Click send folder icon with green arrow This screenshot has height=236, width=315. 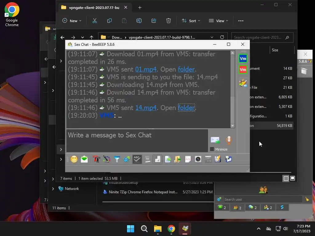click(x=177, y=159)
